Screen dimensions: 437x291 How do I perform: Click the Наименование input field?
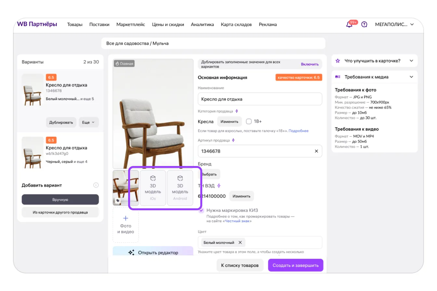pos(260,99)
